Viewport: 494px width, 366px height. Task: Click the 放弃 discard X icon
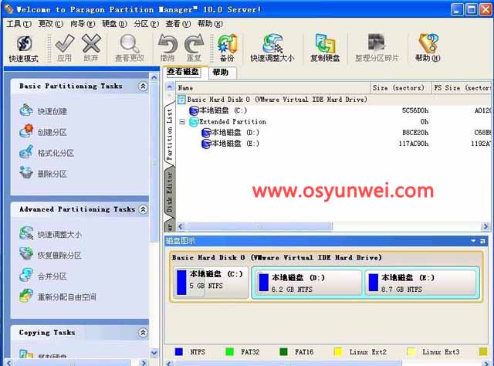coord(91,43)
